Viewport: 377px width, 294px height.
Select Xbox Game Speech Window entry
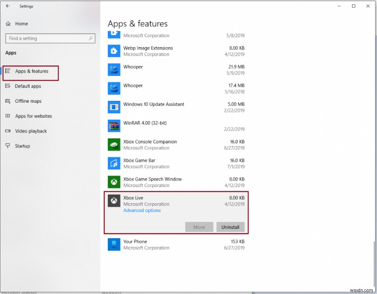(x=176, y=182)
